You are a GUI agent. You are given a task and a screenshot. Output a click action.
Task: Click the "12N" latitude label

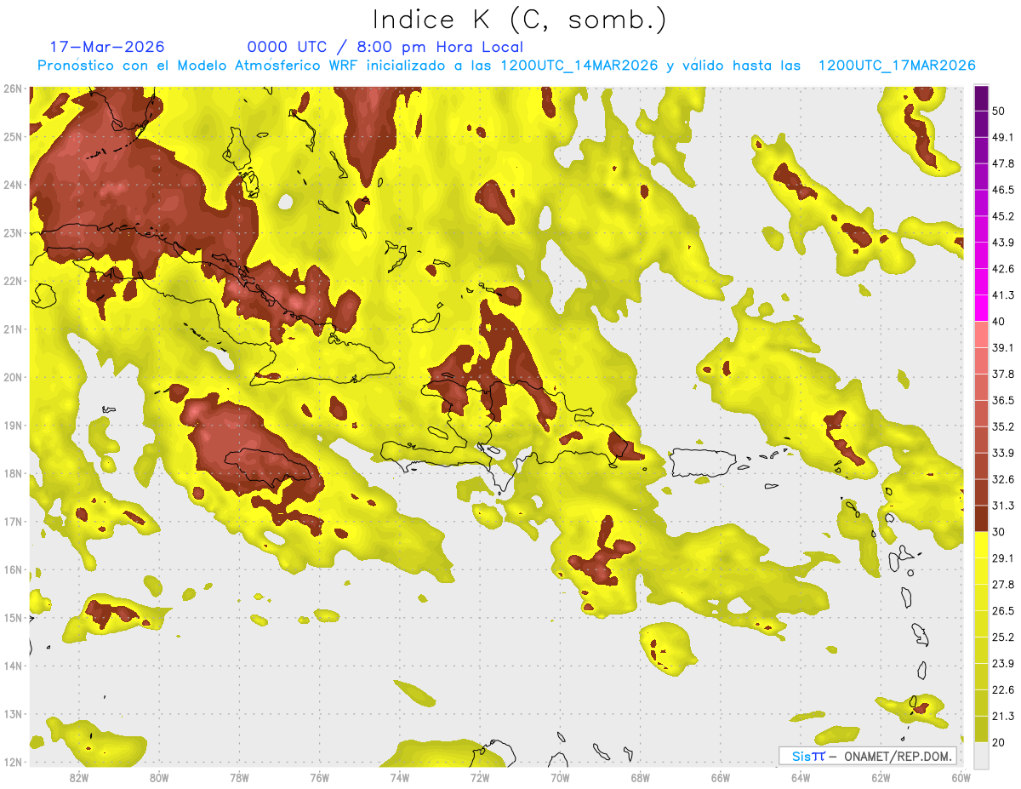pyautogui.click(x=13, y=763)
